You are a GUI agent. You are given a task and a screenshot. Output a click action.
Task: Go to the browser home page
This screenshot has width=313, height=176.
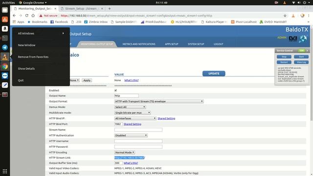[33, 16]
